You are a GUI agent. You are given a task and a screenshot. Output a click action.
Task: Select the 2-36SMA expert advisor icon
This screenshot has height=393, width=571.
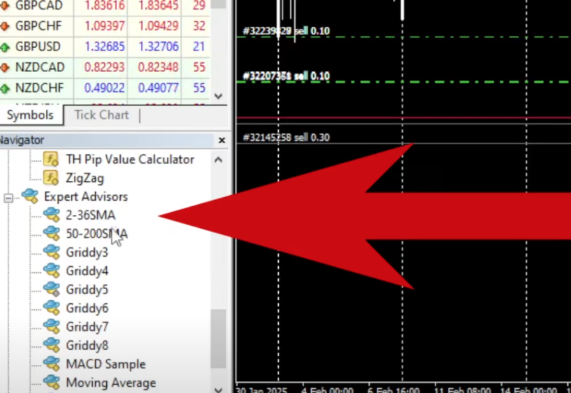(x=51, y=215)
